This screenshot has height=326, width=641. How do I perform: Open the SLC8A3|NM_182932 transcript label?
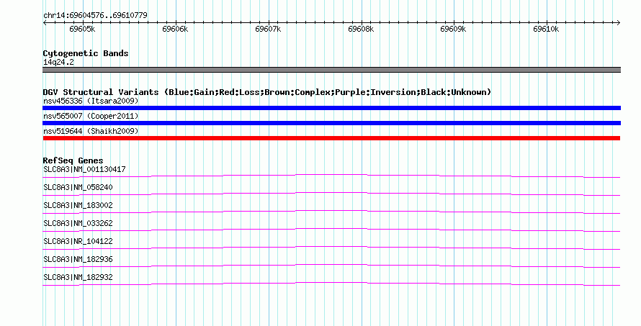[78, 277]
